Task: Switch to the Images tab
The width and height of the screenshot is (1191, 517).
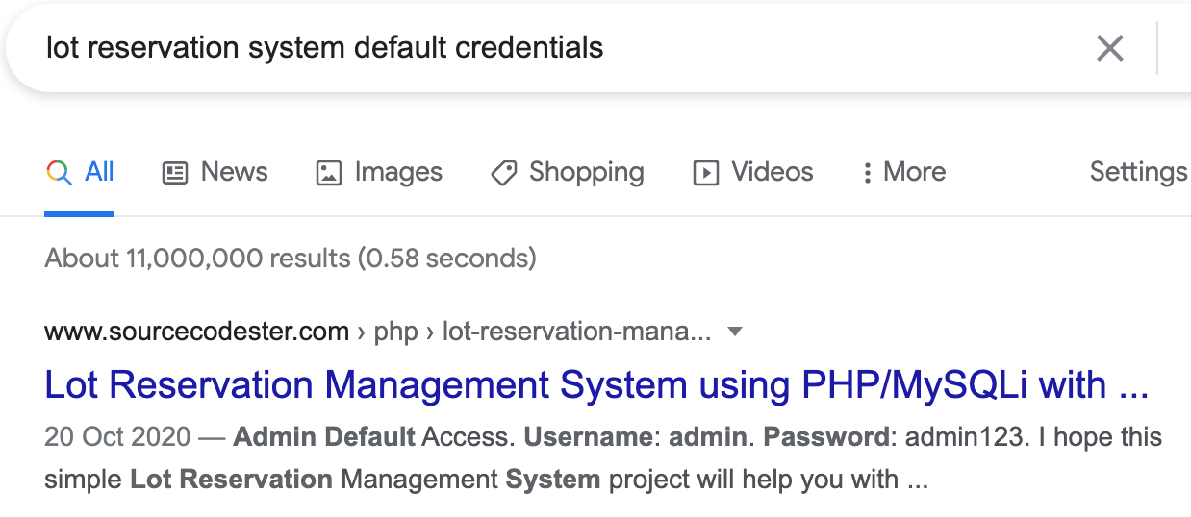Action: (x=379, y=172)
